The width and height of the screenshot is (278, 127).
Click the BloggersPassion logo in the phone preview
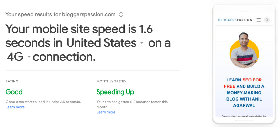235,20
